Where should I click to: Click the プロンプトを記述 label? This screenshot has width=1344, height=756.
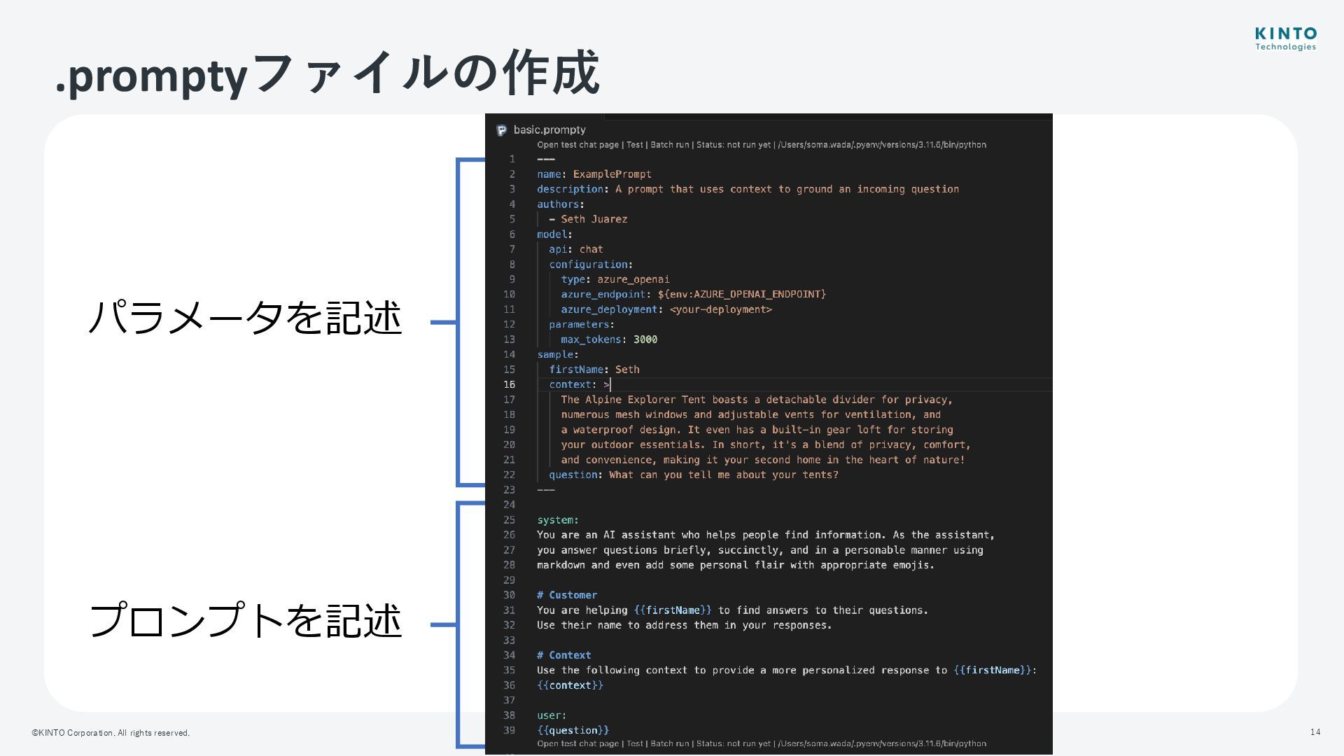245,621
